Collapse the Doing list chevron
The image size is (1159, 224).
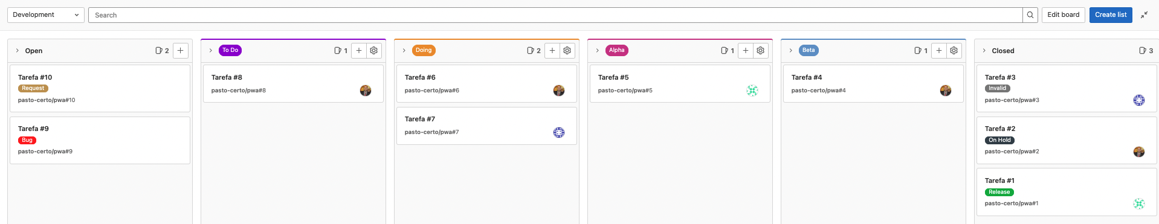click(404, 51)
